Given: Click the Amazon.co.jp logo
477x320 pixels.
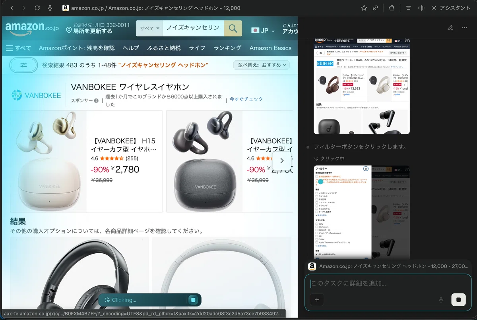Looking at the screenshot, I should point(32,28).
